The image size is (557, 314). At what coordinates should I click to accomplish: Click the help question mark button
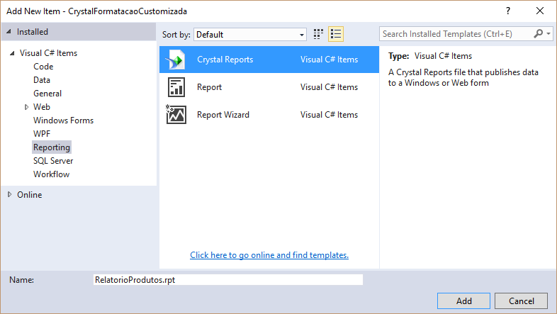click(x=508, y=11)
